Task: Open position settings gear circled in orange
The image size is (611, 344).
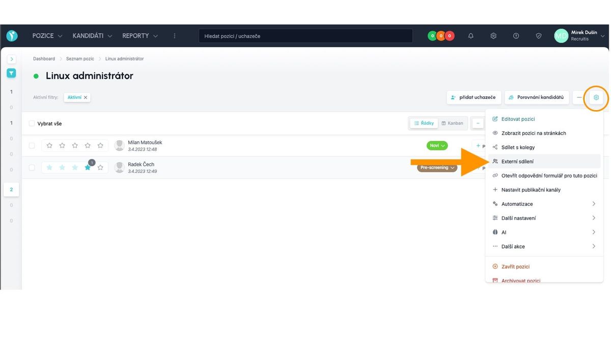Action: pos(596,97)
